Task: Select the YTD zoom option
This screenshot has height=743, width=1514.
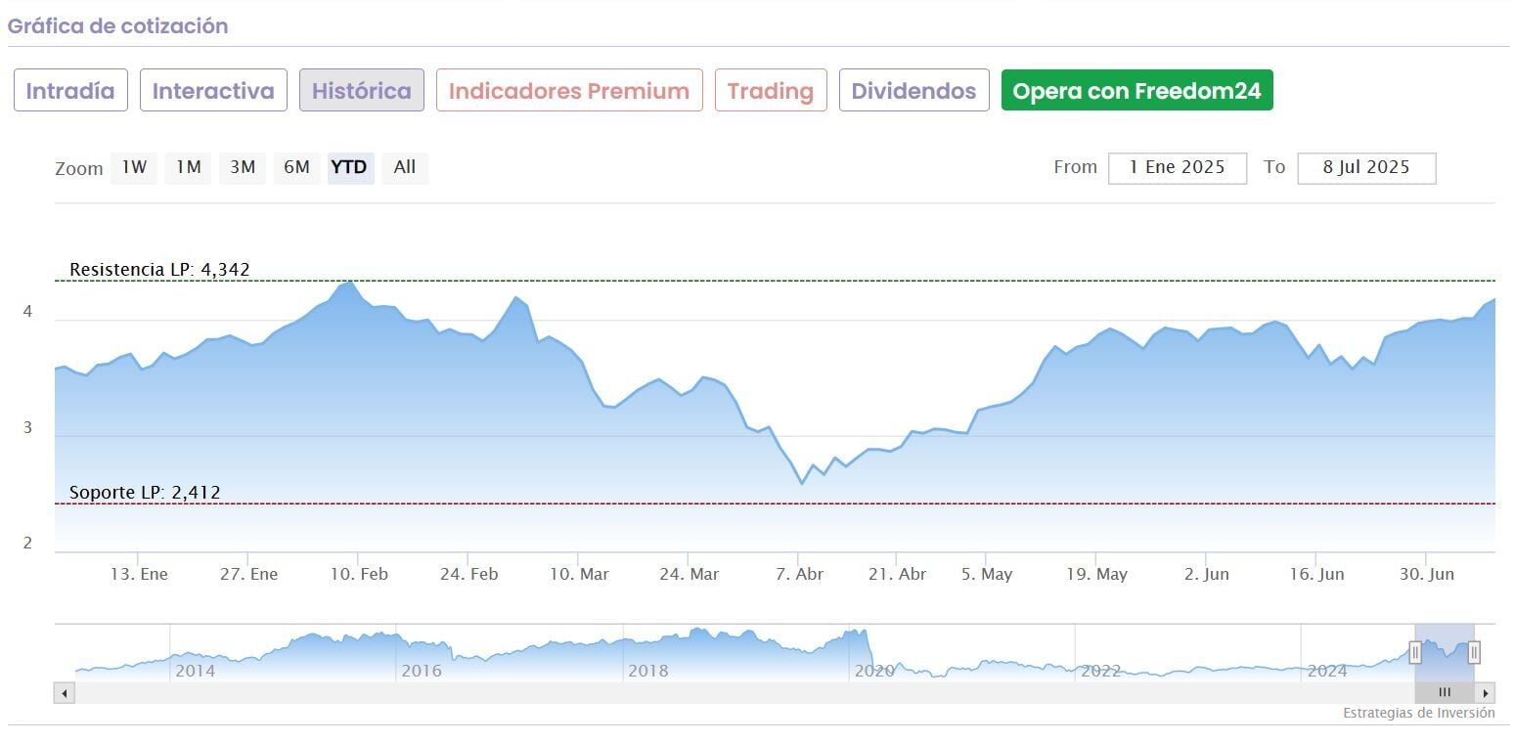Action: pos(349,167)
